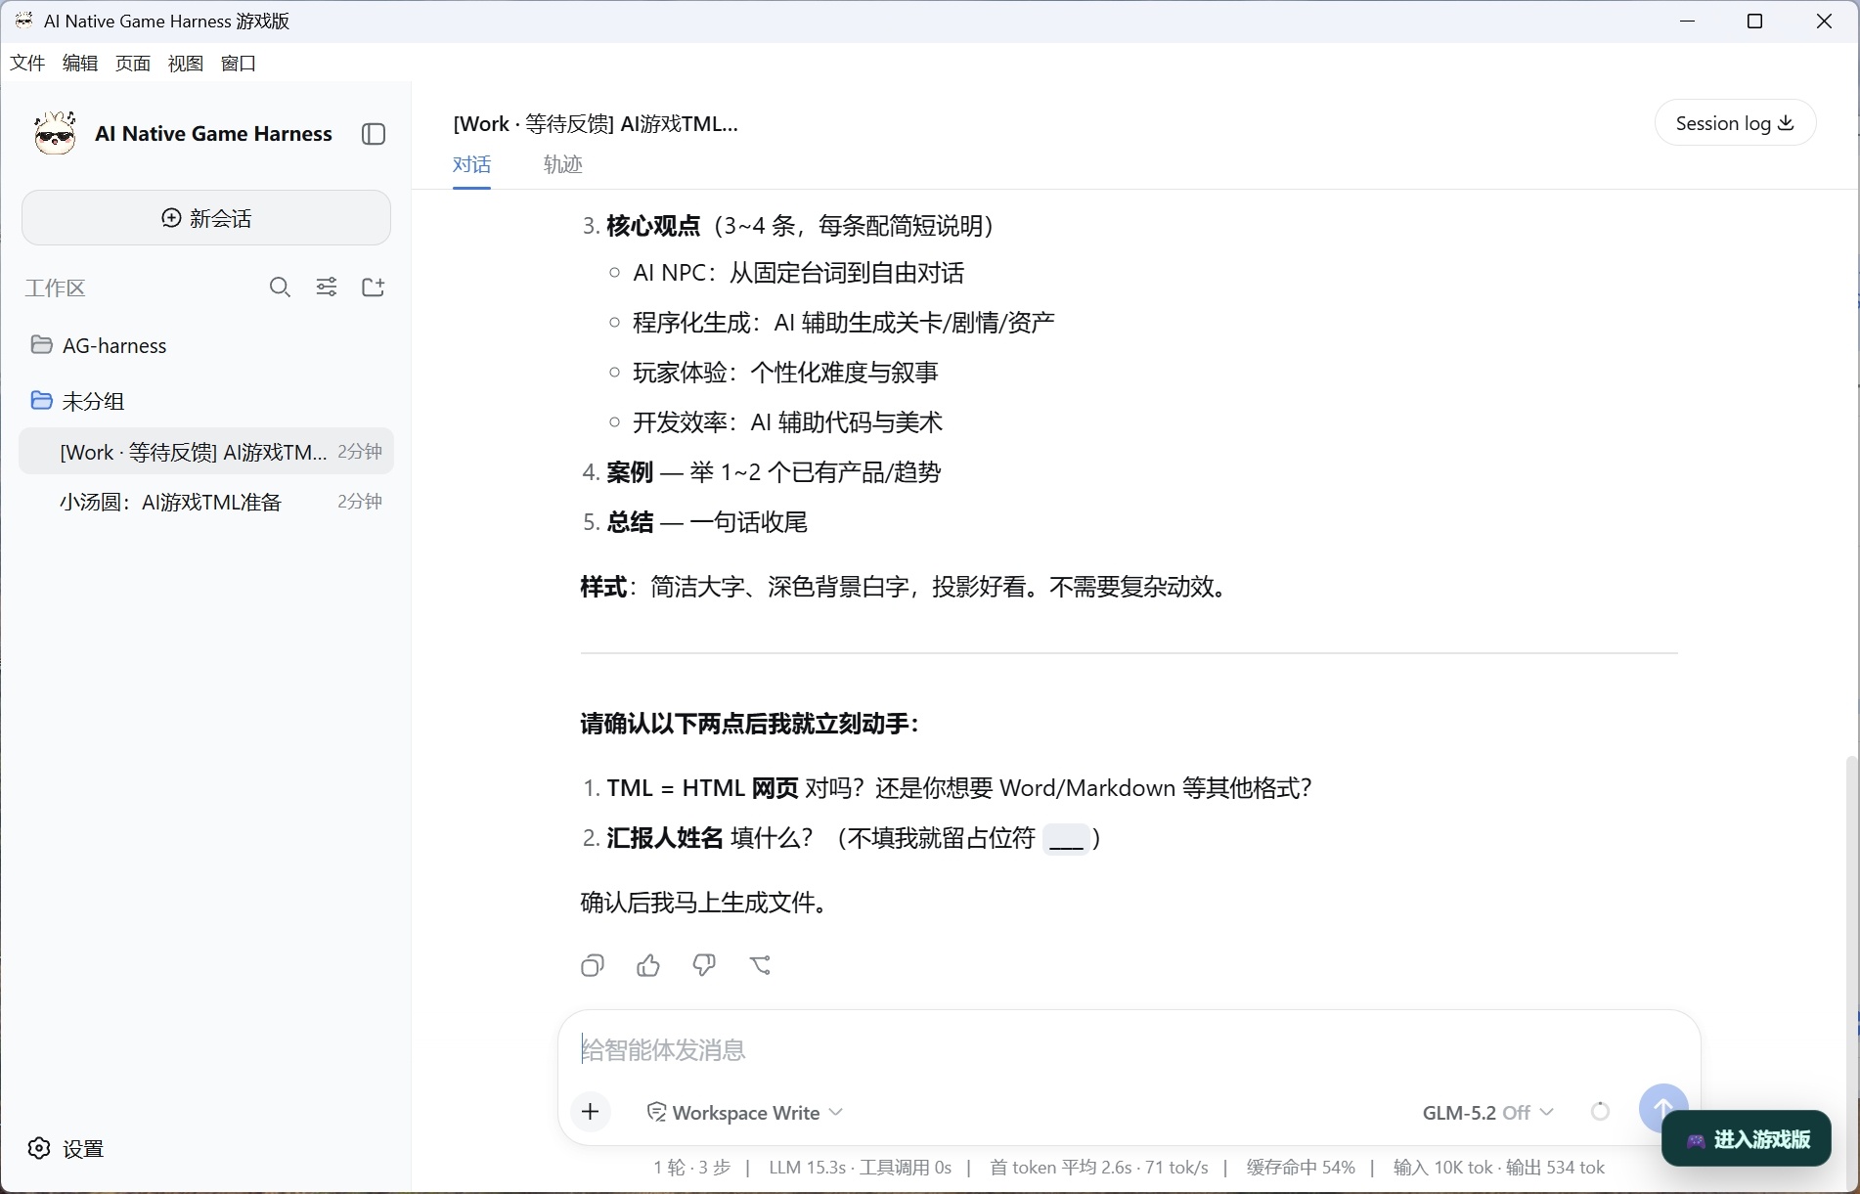
Task: Open workspace filter settings icon
Action: [327, 287]
